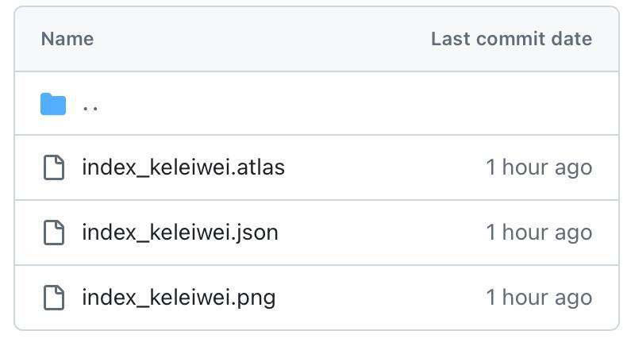Go up via the '..' link
631x350 pixels.
pyautogui.click(x=90, y=105)
